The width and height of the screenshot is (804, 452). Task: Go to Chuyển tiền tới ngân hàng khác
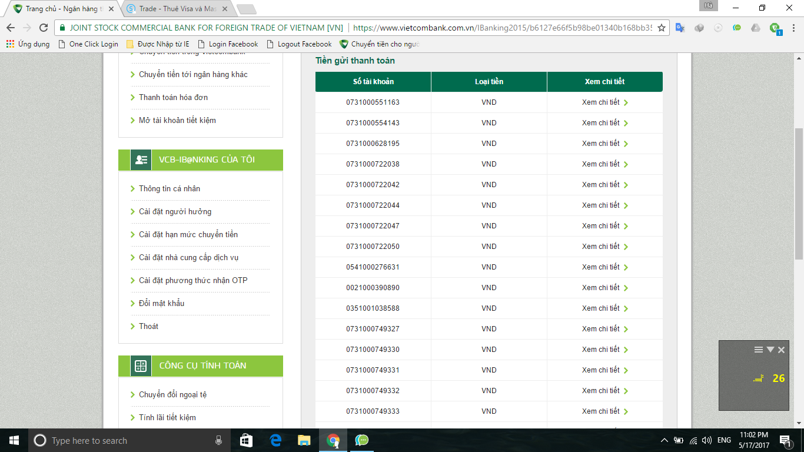tap(193, 75)
